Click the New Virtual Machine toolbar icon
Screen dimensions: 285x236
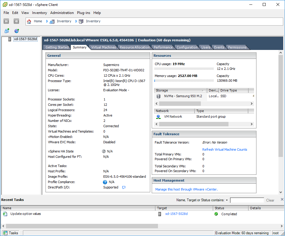pos(7,31)
